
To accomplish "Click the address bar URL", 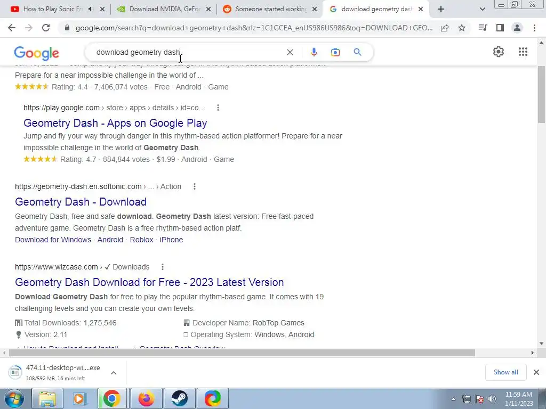I will click(254, 28).
